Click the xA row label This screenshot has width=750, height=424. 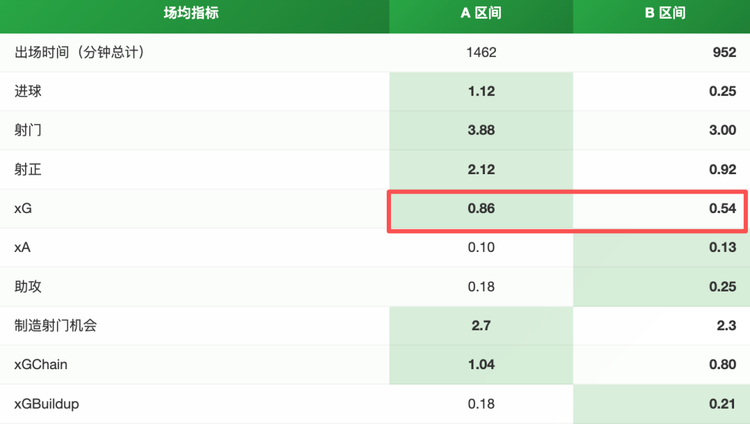pyautogui.click(x=23, y=247)
